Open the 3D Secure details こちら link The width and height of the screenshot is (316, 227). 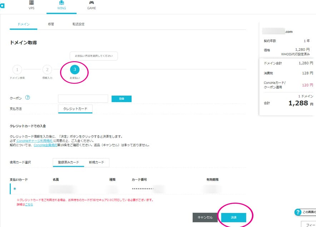click(x=29, y=204)
